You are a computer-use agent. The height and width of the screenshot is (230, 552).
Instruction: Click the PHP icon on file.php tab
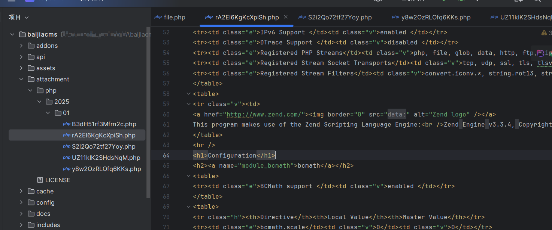pyautogui.click(x=158, y=17)
